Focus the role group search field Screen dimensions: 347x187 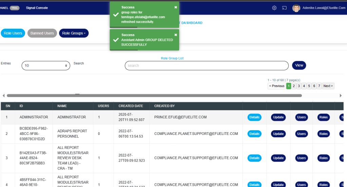tap(207, 66)
